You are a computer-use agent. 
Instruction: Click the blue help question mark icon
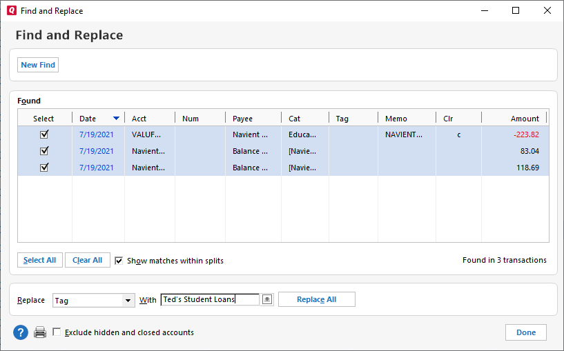tap(21, 332)
